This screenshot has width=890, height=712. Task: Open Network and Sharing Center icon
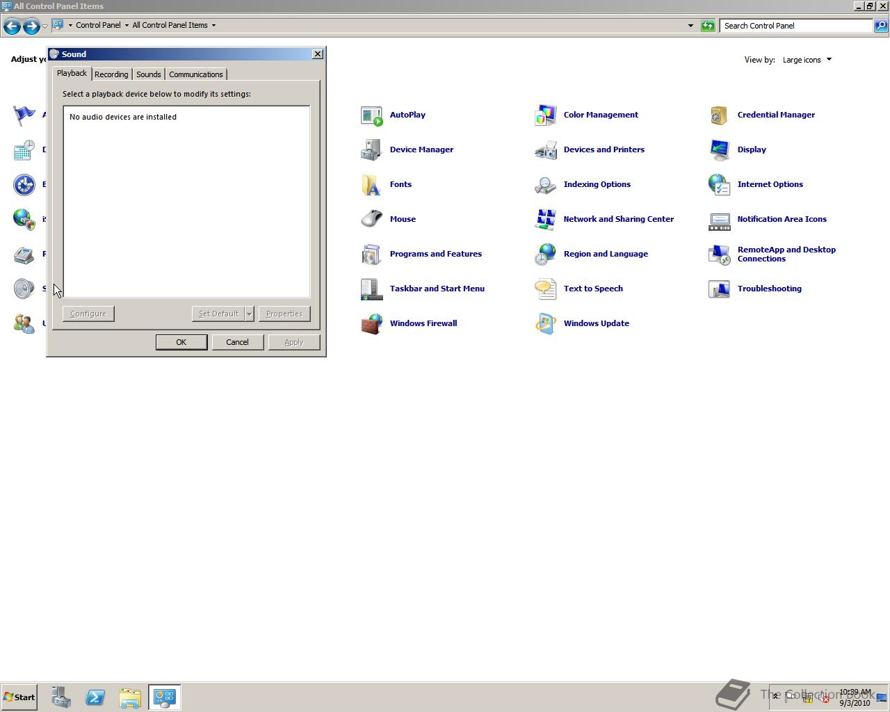546,220
